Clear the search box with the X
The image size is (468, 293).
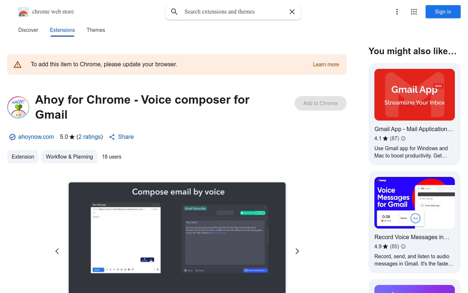pos(292,12)
